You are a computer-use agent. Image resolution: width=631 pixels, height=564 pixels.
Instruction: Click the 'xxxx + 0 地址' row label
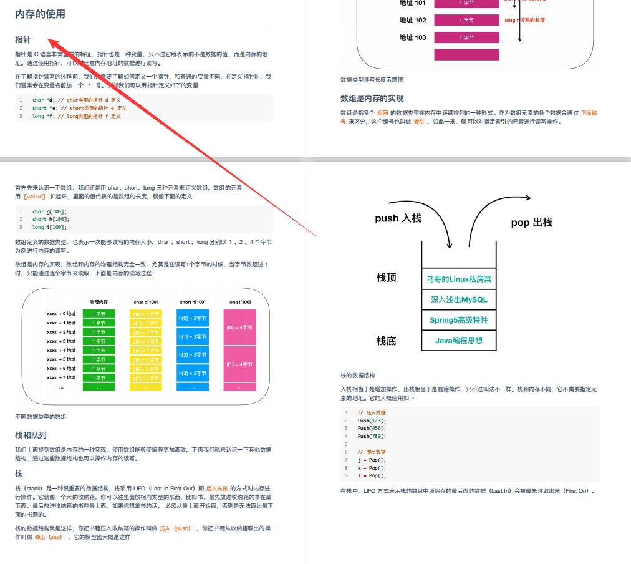(61, 314)
